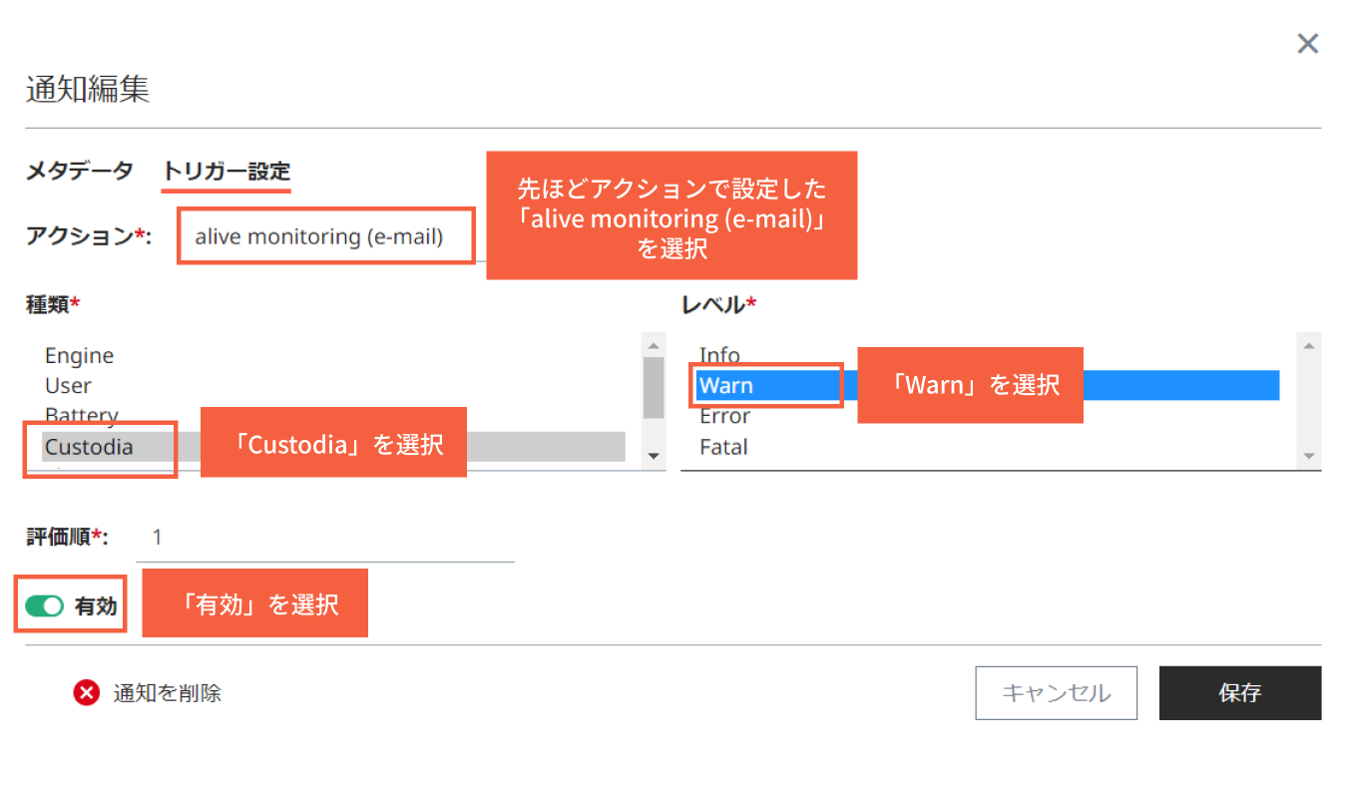
Task: Select Battery in the 種類 list
Action: click(x=81, y=416)
